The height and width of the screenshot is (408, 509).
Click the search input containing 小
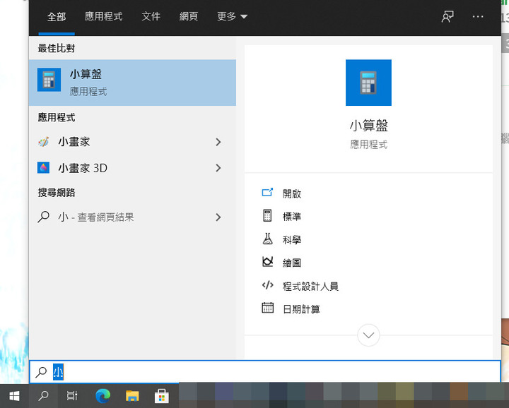coord(265,372)
